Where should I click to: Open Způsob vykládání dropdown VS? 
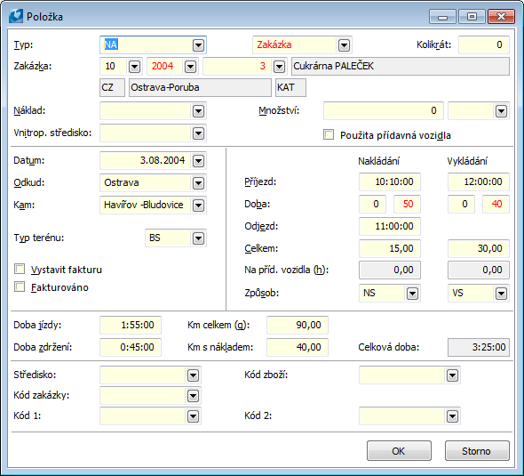[x=501, y=294]
